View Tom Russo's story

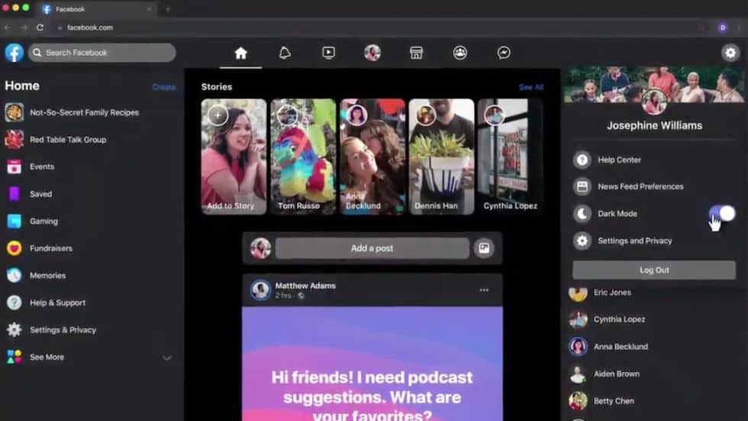tap(303, 157)
